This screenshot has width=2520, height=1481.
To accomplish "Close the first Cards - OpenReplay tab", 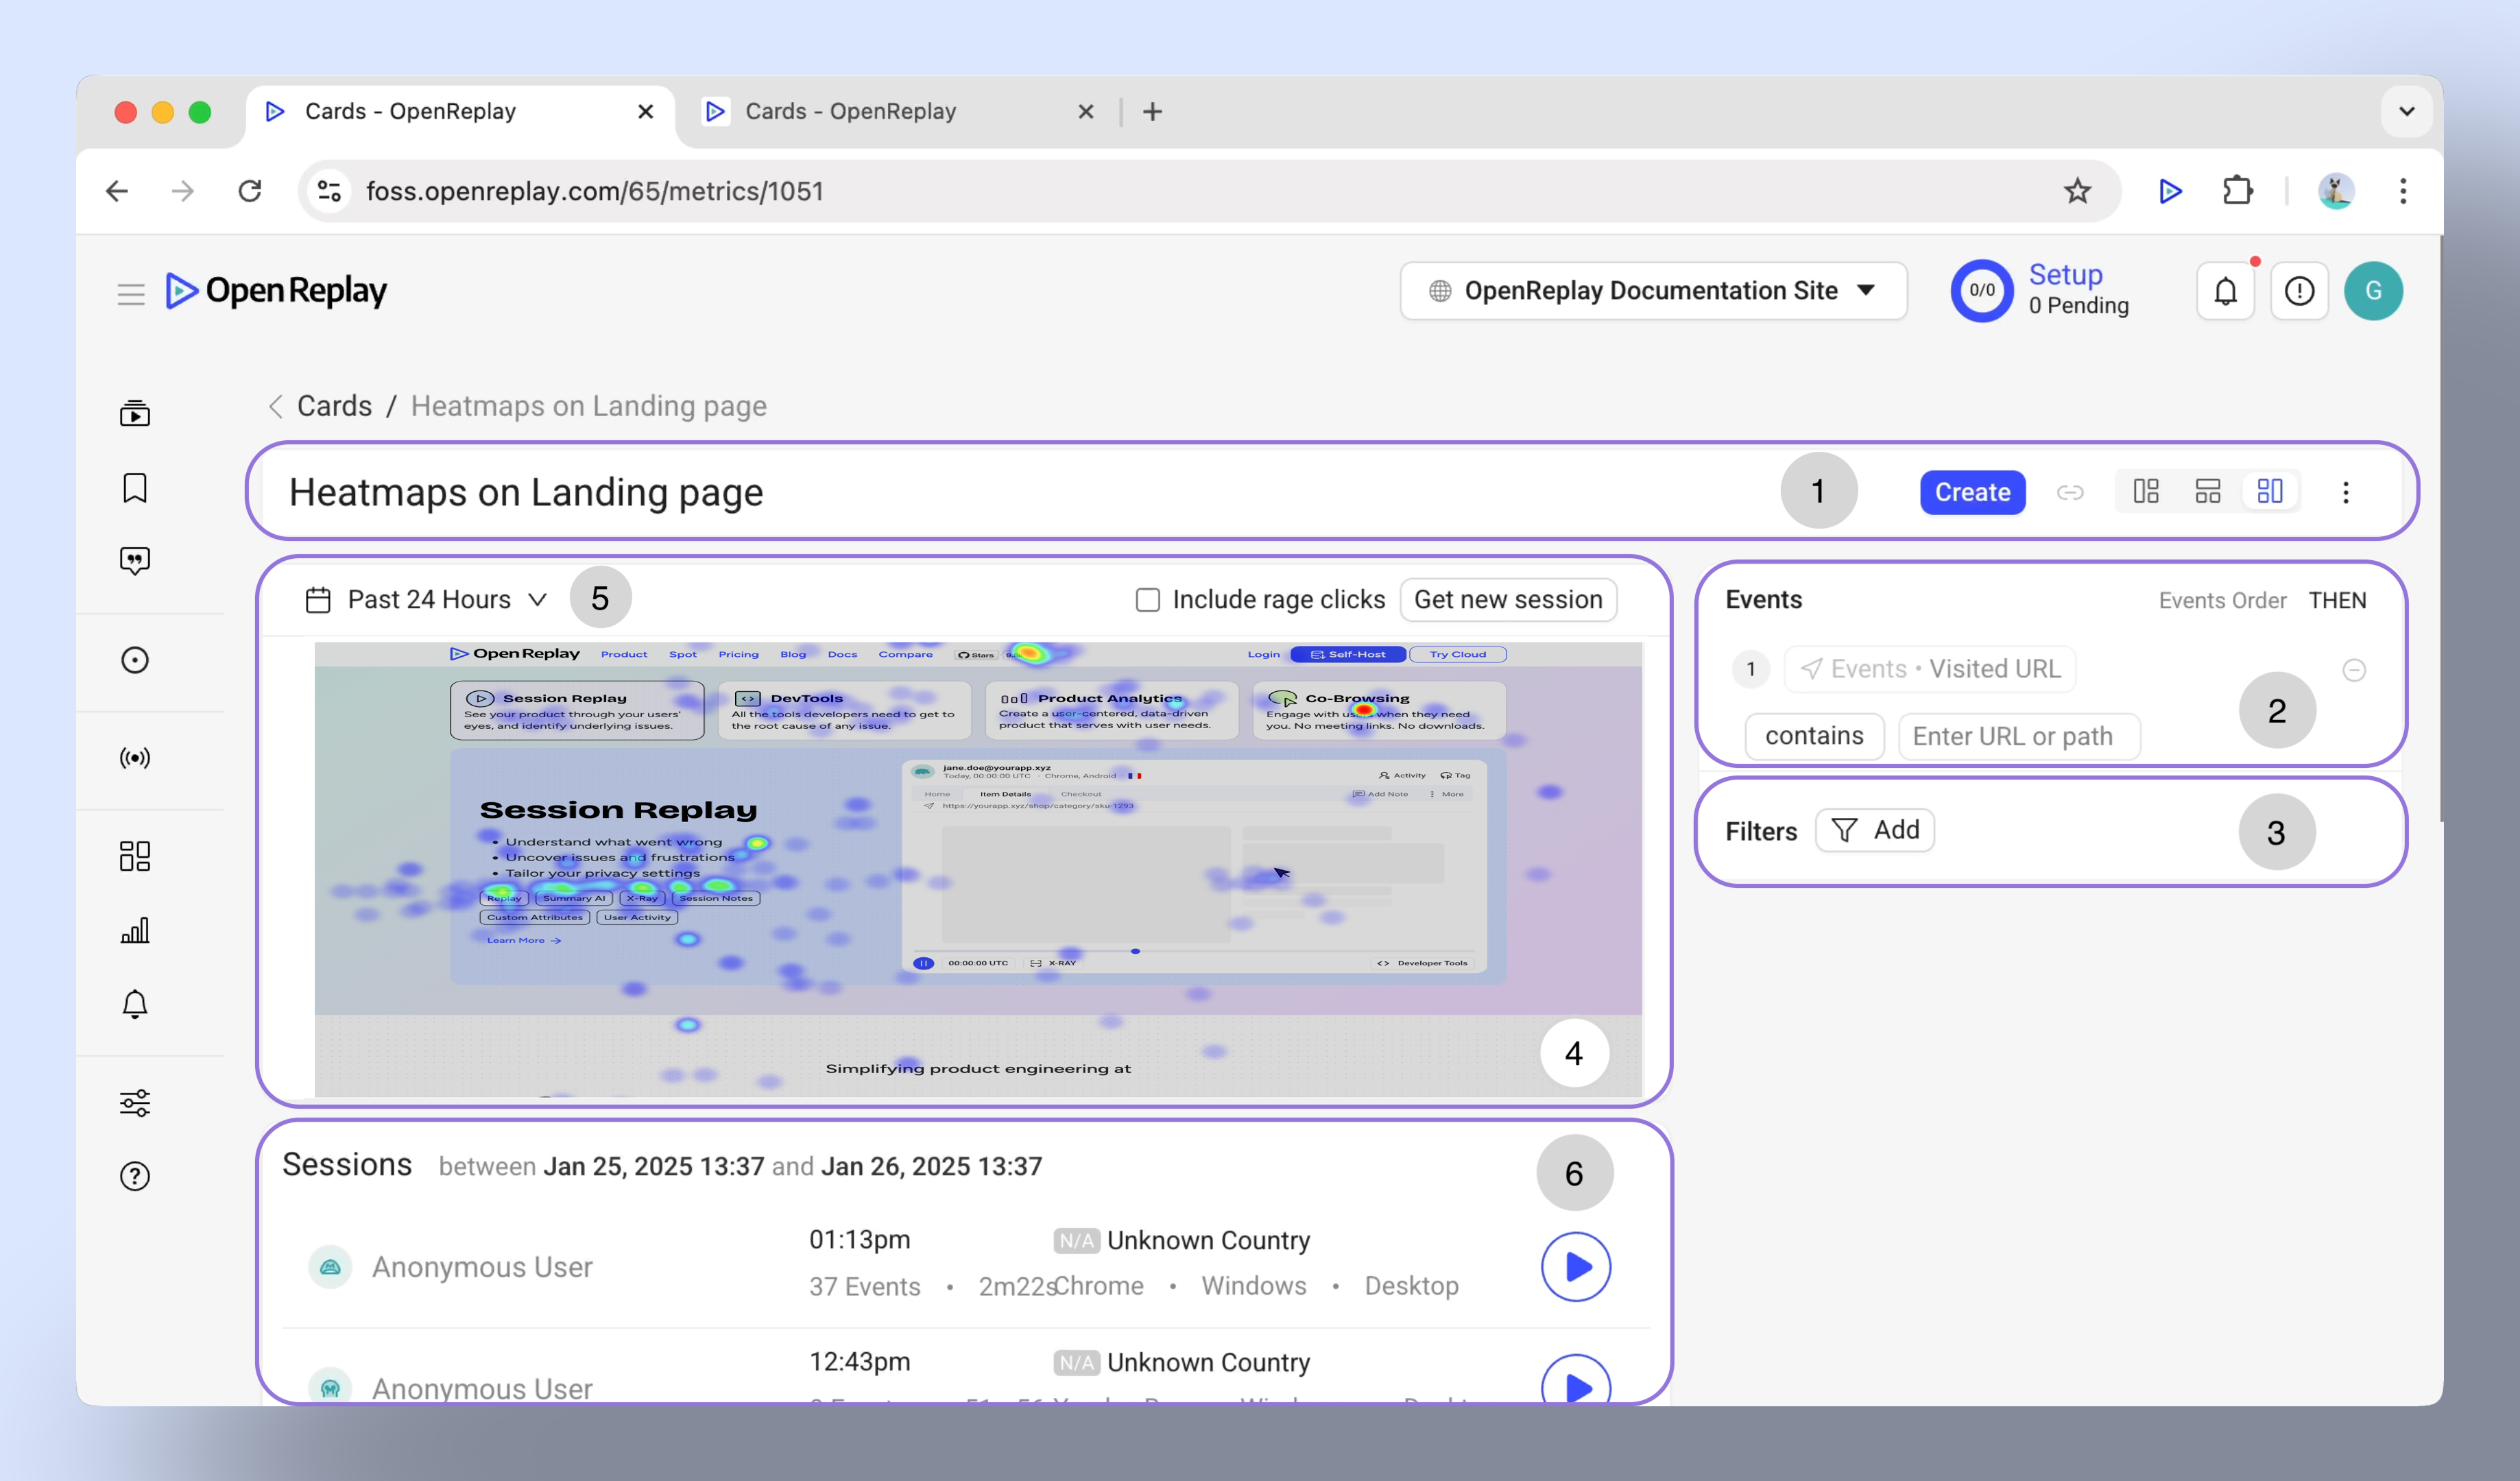I will pyautogui.click(x=646, y=111).
